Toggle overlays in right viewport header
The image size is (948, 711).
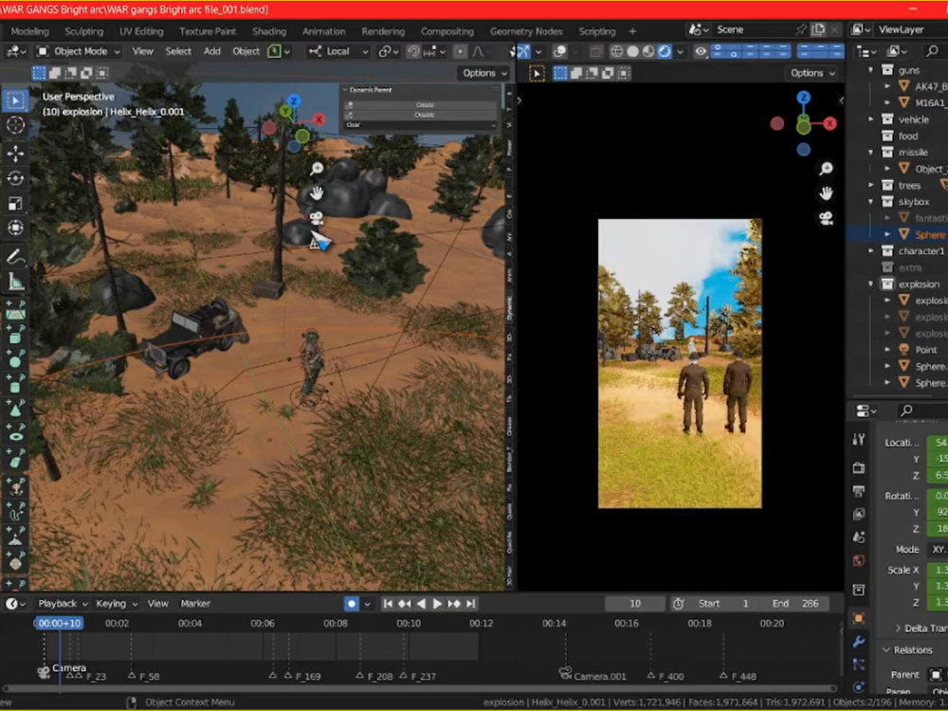click(x=560, y=51)
